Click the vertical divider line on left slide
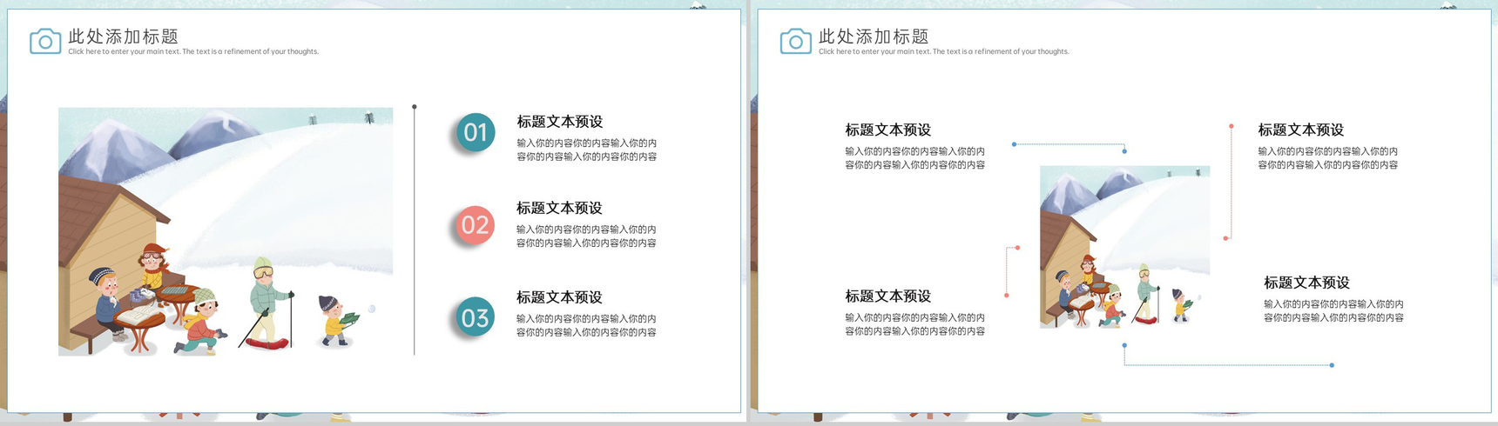Viewport: 1498px width, 426px height. point(415,230)
